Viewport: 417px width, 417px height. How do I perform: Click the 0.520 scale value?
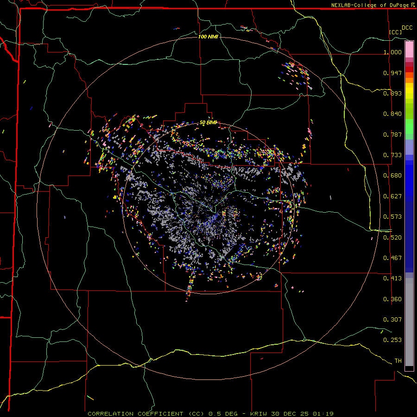pyautogui.click(x=392, y=238)
